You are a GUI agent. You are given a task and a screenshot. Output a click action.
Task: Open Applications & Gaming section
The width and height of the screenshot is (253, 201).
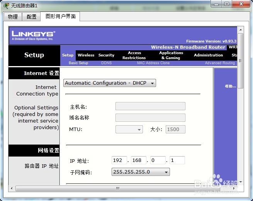[x=171, y=55]
